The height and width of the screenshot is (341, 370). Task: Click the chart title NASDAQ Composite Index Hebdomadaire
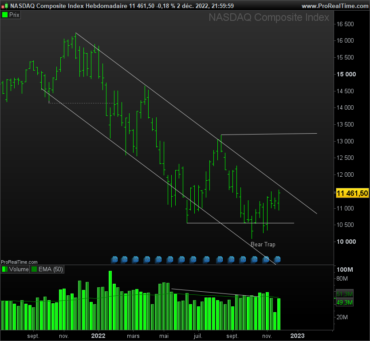tap(69, 6)
